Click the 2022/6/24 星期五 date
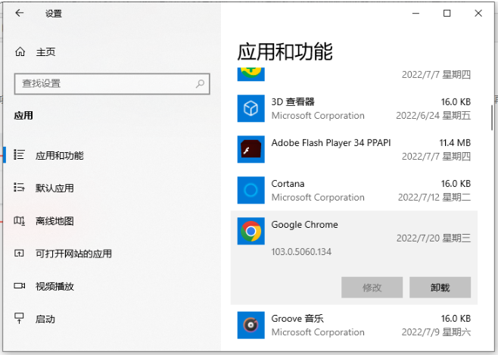The image size is (498, 355). coord(433,116)
